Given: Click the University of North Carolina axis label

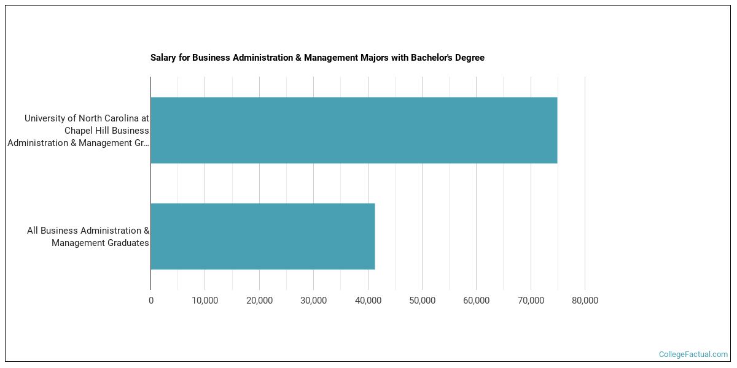Looking at the screenshot, I should pos(78,131).
